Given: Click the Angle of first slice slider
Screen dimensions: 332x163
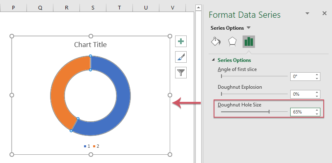Looking at the screenshot, I should (x=254, y=76).
